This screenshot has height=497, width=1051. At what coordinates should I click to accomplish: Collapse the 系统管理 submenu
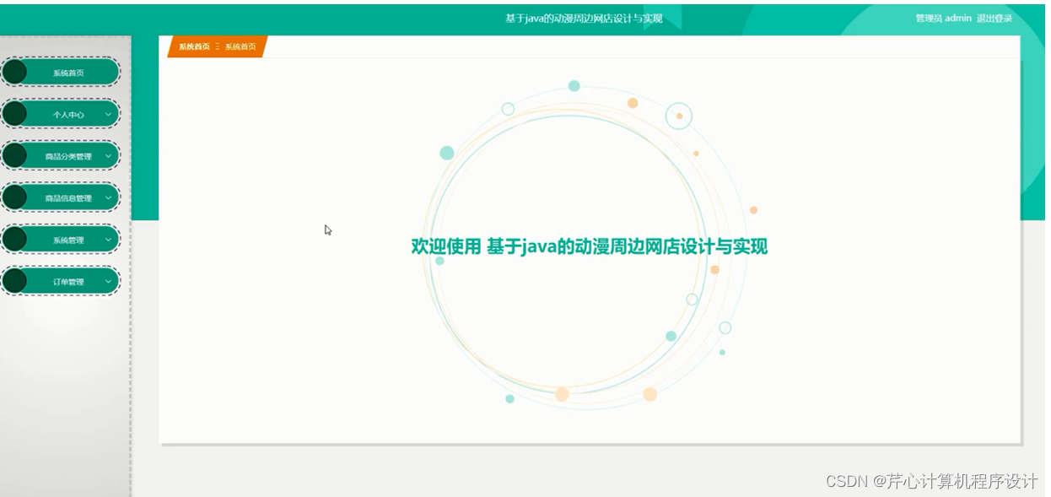pyautogui.click(x=106, y=239)
